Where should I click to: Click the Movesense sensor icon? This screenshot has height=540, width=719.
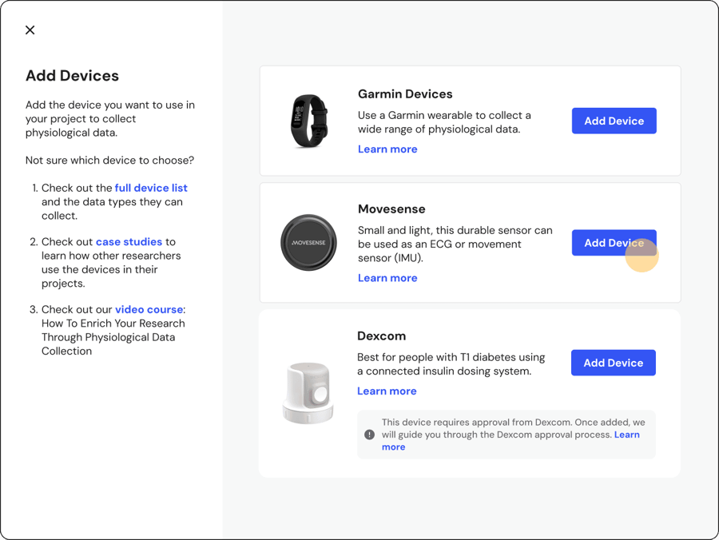point(308,242)
